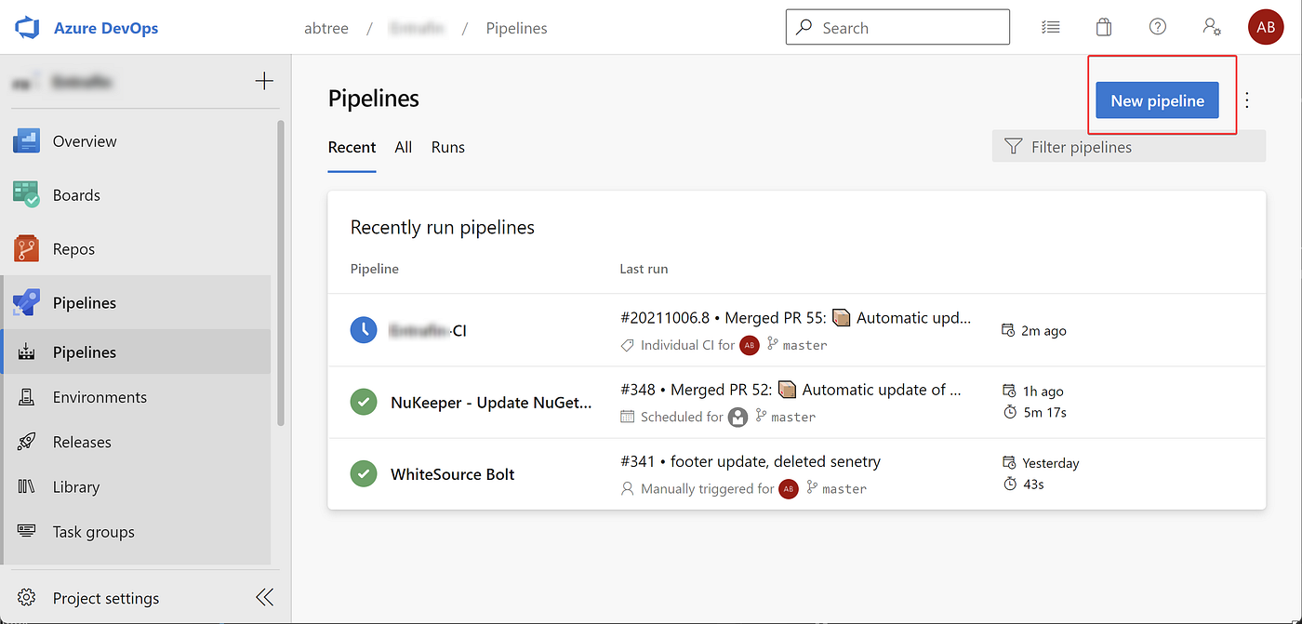
Task: Click the 'Yesterday' timestamp
Action: [1050, 462]
